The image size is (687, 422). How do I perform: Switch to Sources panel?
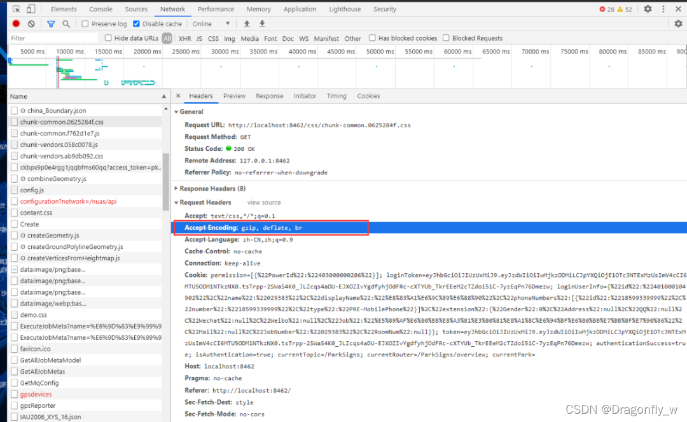click(x=136, y=9)
